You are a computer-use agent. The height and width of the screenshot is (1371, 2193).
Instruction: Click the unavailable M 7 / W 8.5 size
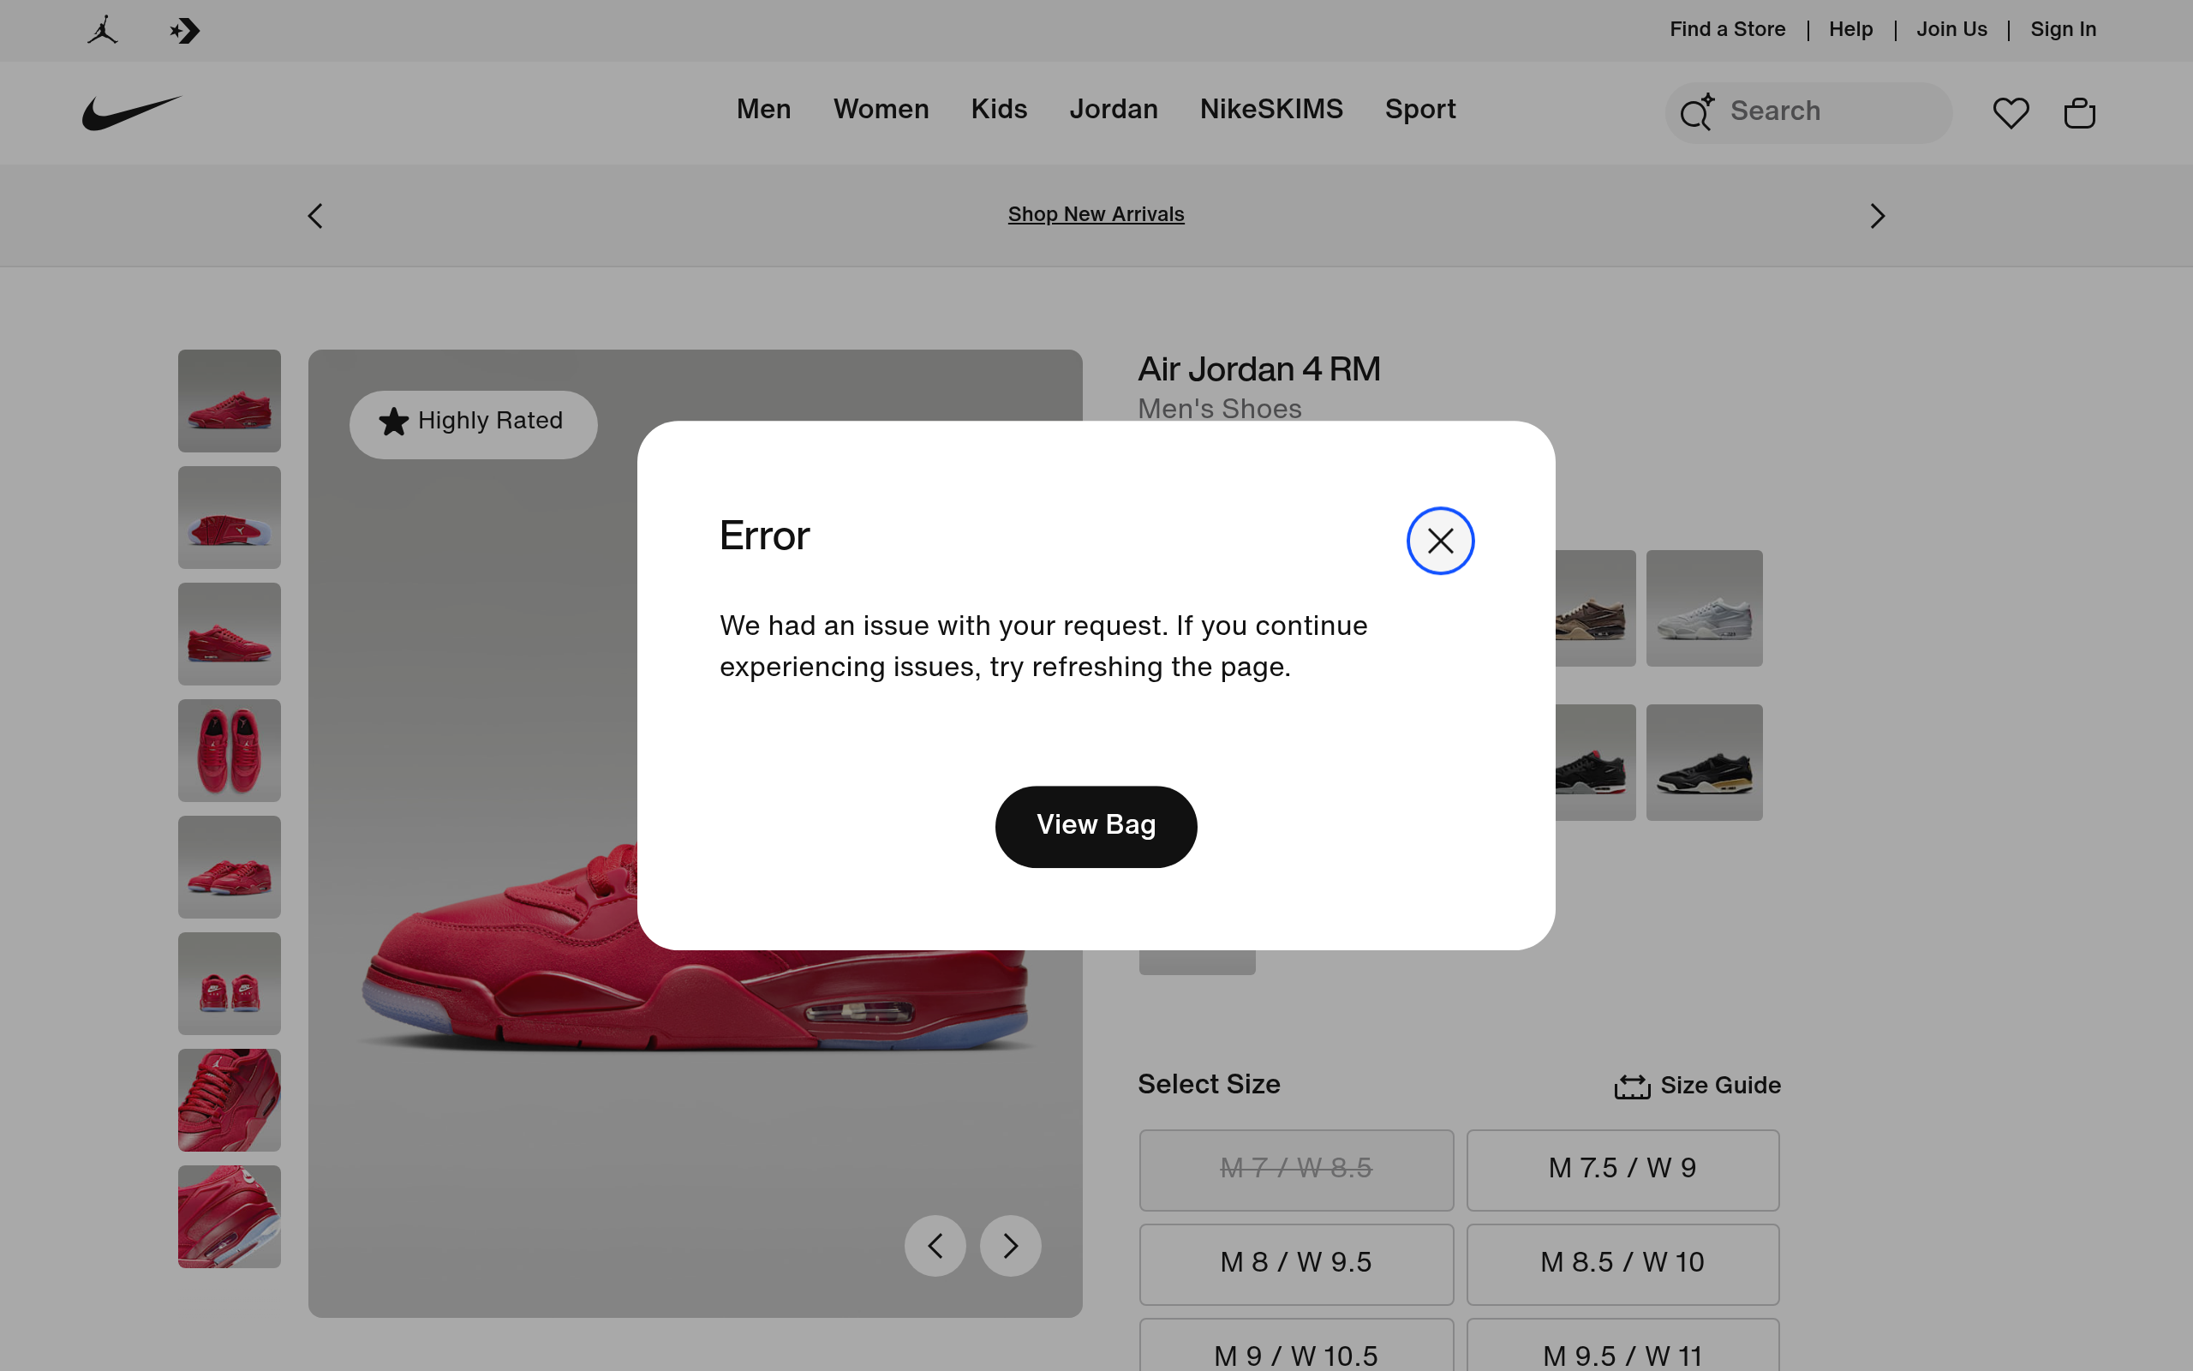pos(1296,1169)
